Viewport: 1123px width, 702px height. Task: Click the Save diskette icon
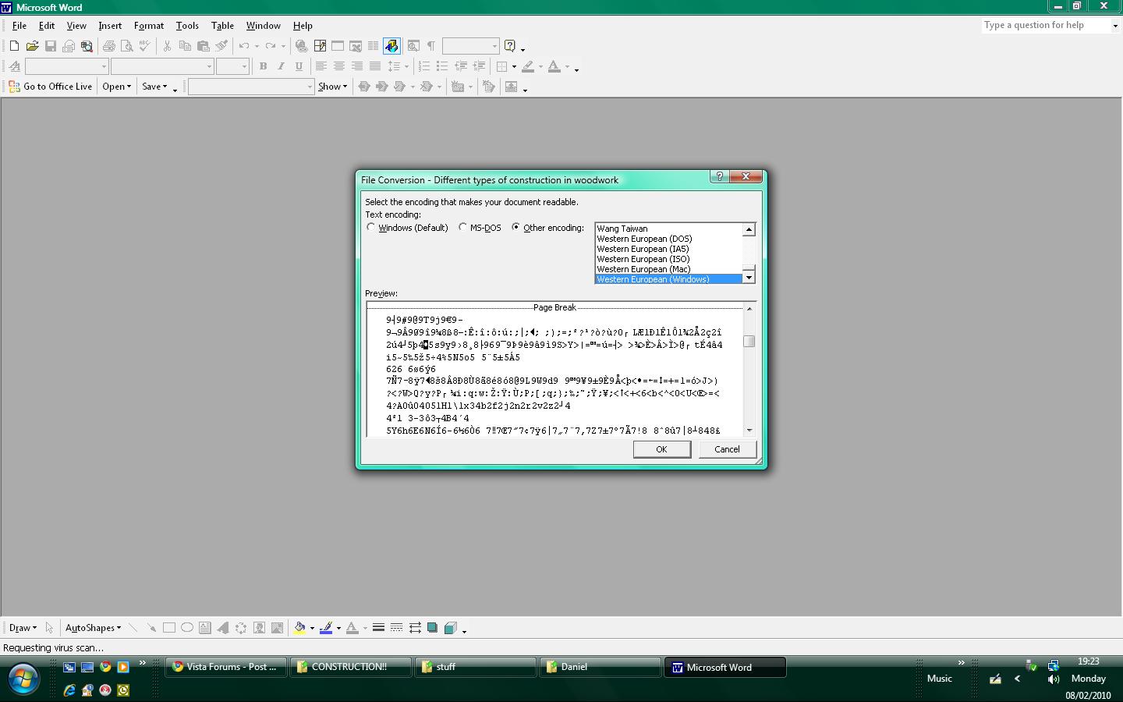pos(50,46)
